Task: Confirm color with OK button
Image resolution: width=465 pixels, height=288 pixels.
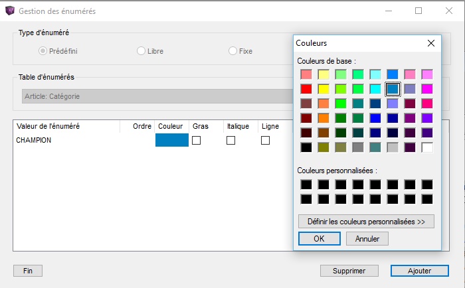Action: pos(319,238)
